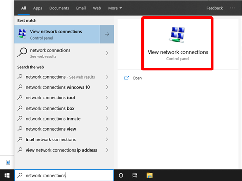
Task: Expand chevron for 'network connections inmate'
Action: click(107, 119)
